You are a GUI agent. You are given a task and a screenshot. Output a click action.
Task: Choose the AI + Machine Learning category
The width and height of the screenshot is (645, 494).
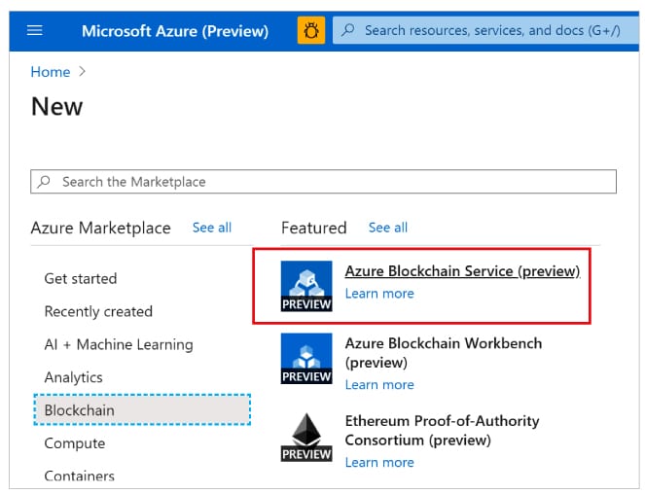pos(119,344)
